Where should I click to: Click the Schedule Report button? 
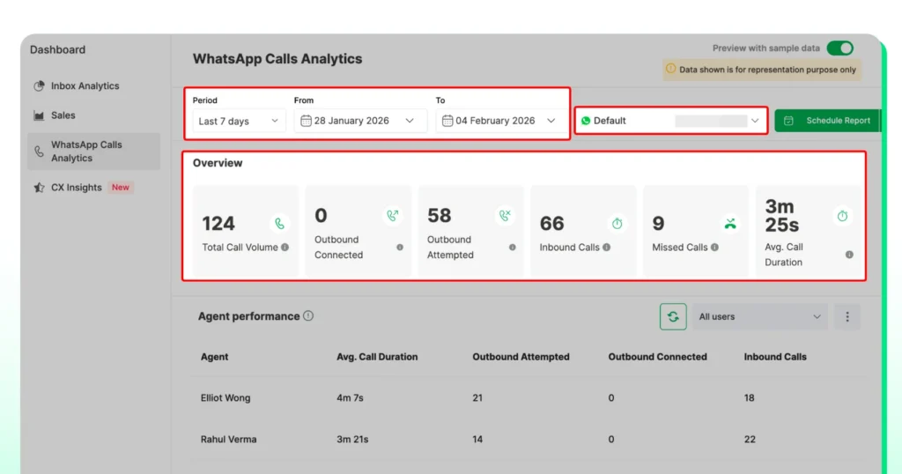click(827, 121)
